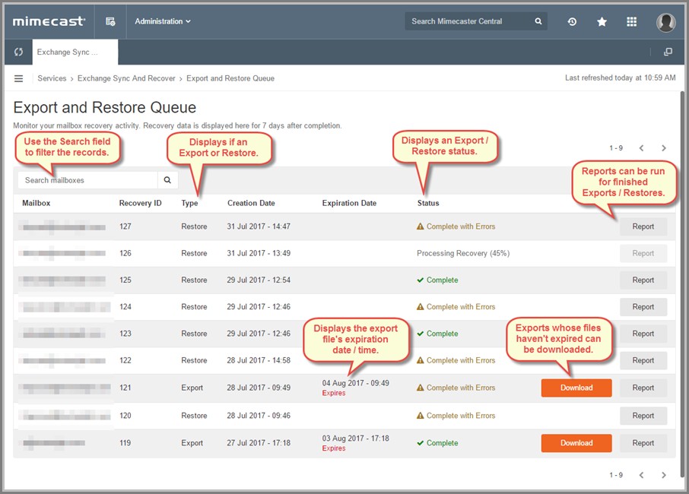Click the user profile avatar
This screenshot has width=689, height=494.
(665, 22)
